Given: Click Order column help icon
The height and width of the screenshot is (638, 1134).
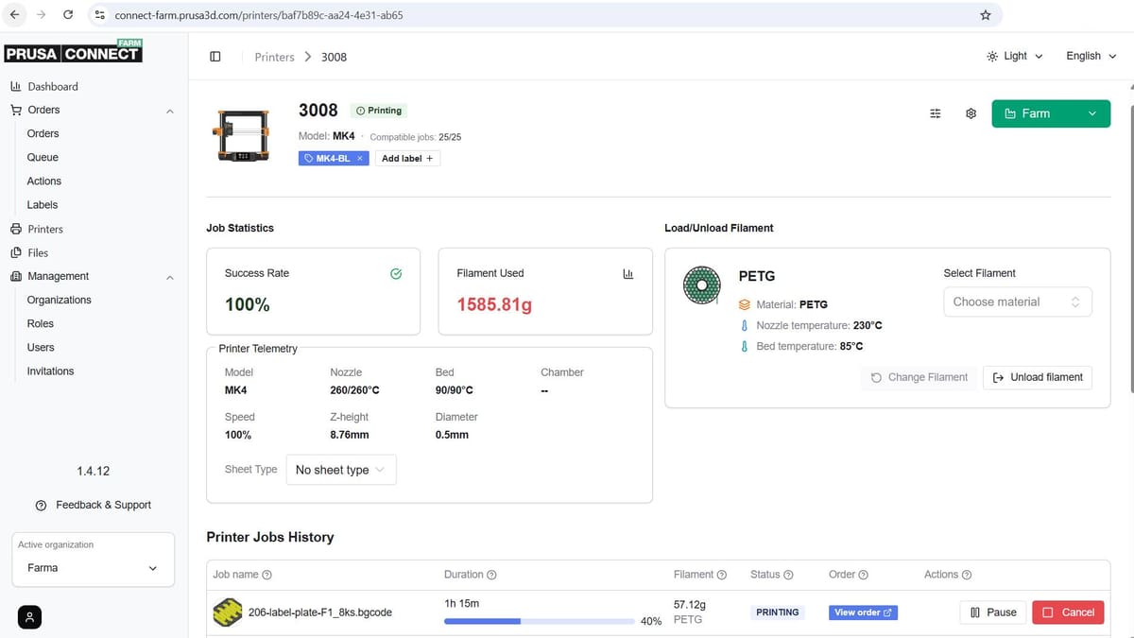Looking at the screenshot, I should 863,575.
